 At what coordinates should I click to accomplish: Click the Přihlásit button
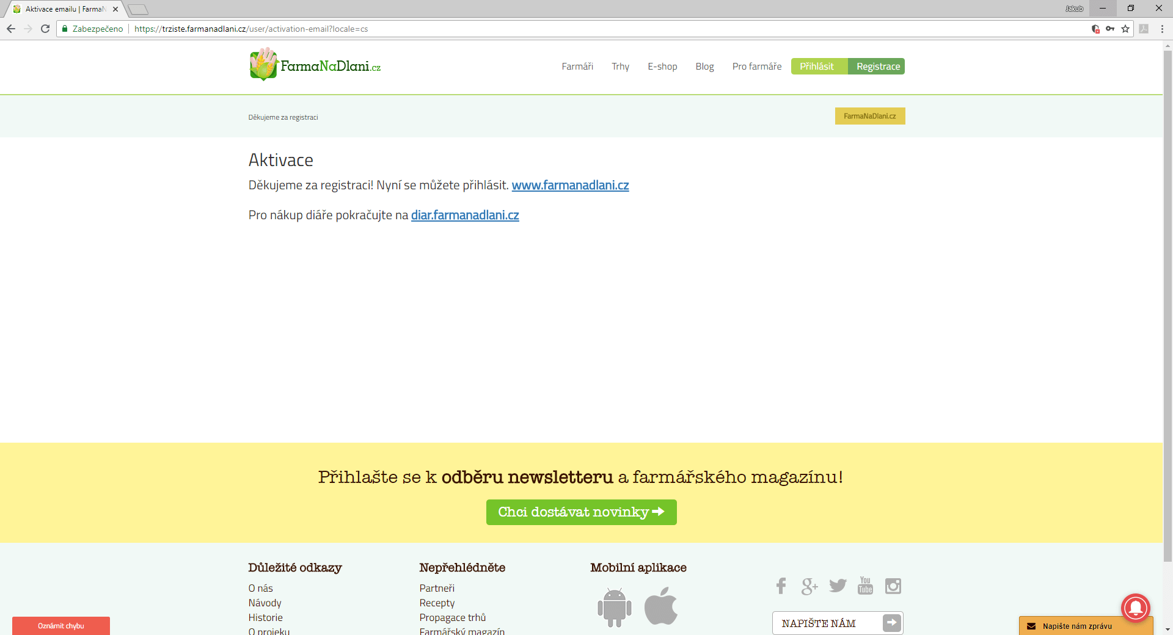coord(817,67)
